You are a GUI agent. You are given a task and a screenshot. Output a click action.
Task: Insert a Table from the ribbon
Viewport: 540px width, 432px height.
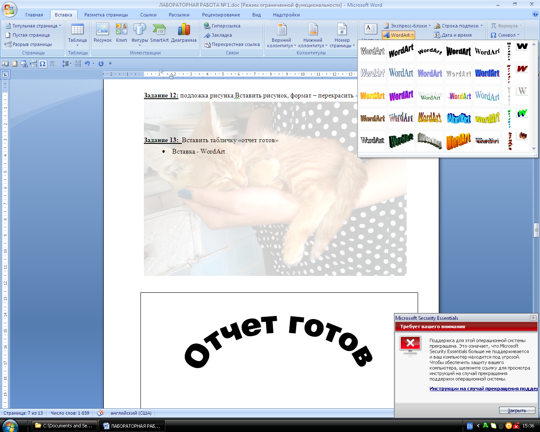[78, 35]
